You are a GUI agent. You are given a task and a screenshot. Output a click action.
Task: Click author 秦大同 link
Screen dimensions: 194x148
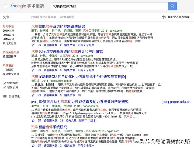pyautogui.click(x=35, y=106)
